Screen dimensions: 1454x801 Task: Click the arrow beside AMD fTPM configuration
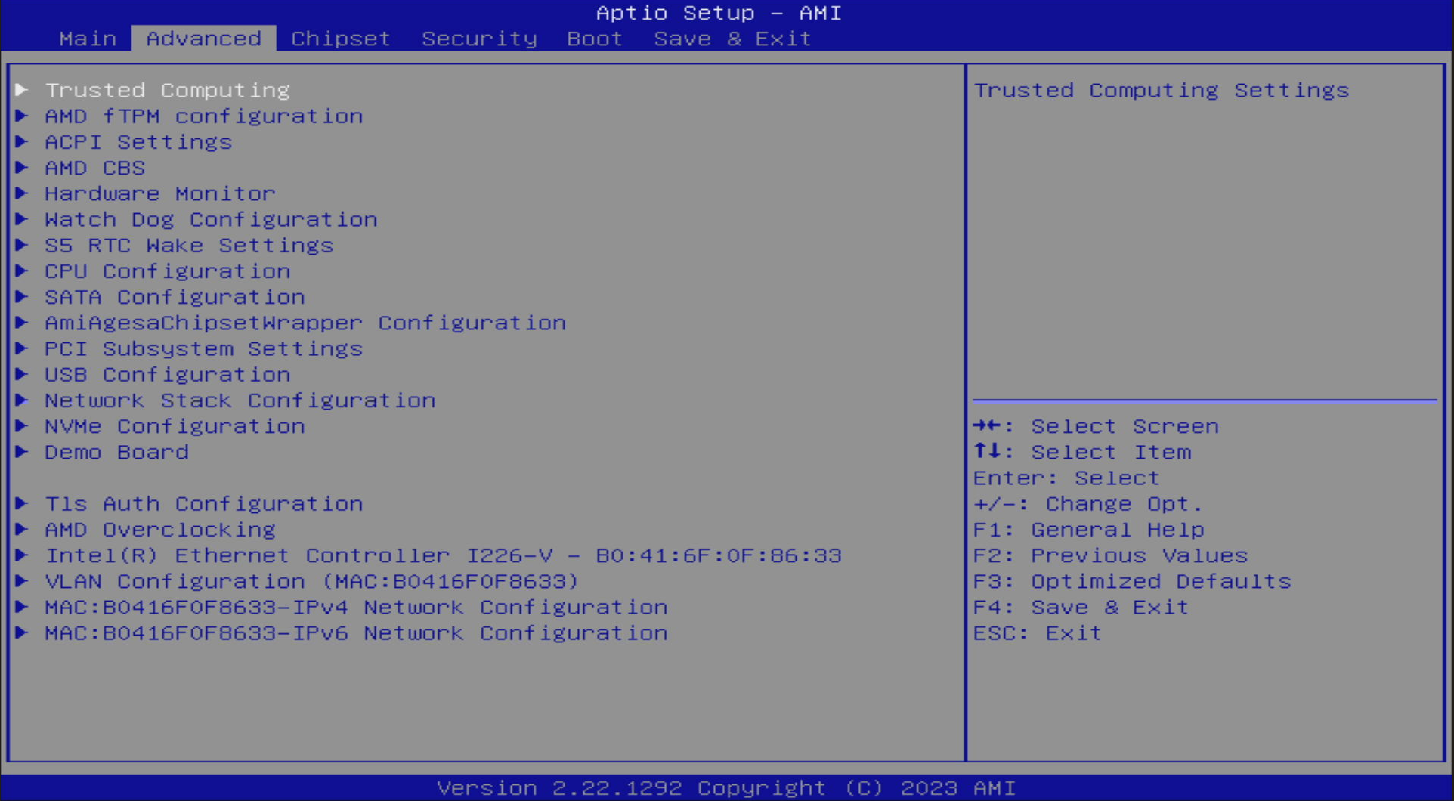coord(22,116)
